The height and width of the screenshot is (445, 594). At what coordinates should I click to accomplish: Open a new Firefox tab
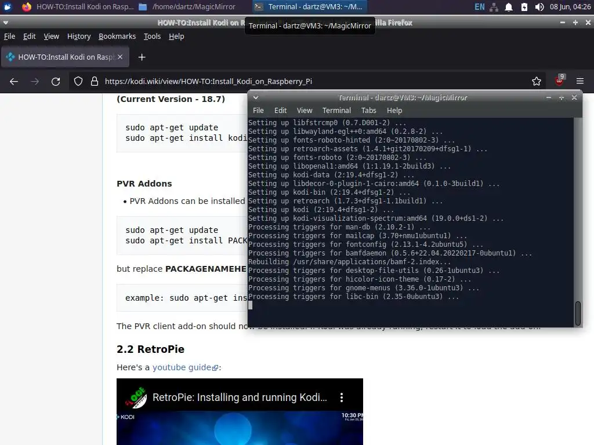tap(142, 57)
